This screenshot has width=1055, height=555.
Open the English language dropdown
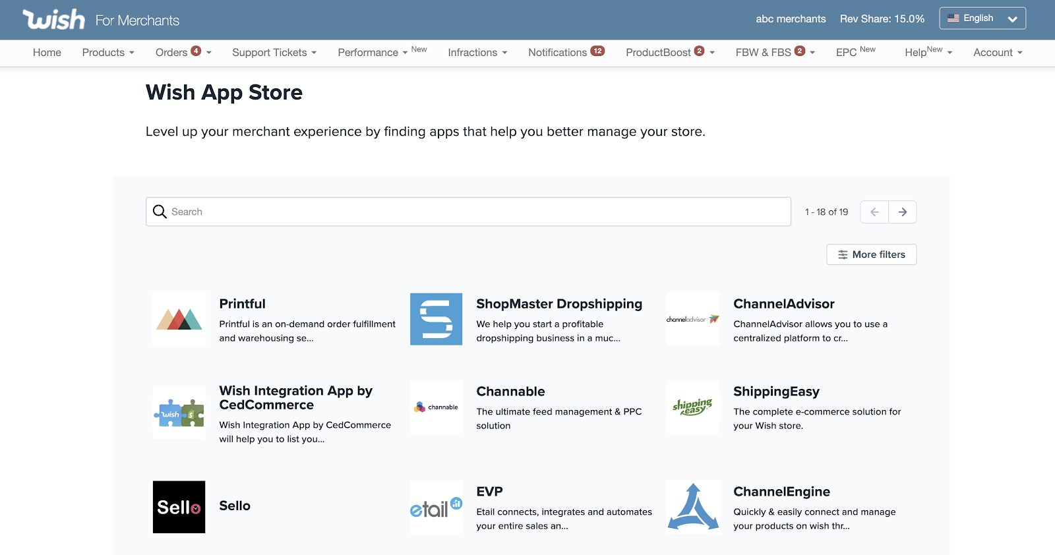pos(982,18)
